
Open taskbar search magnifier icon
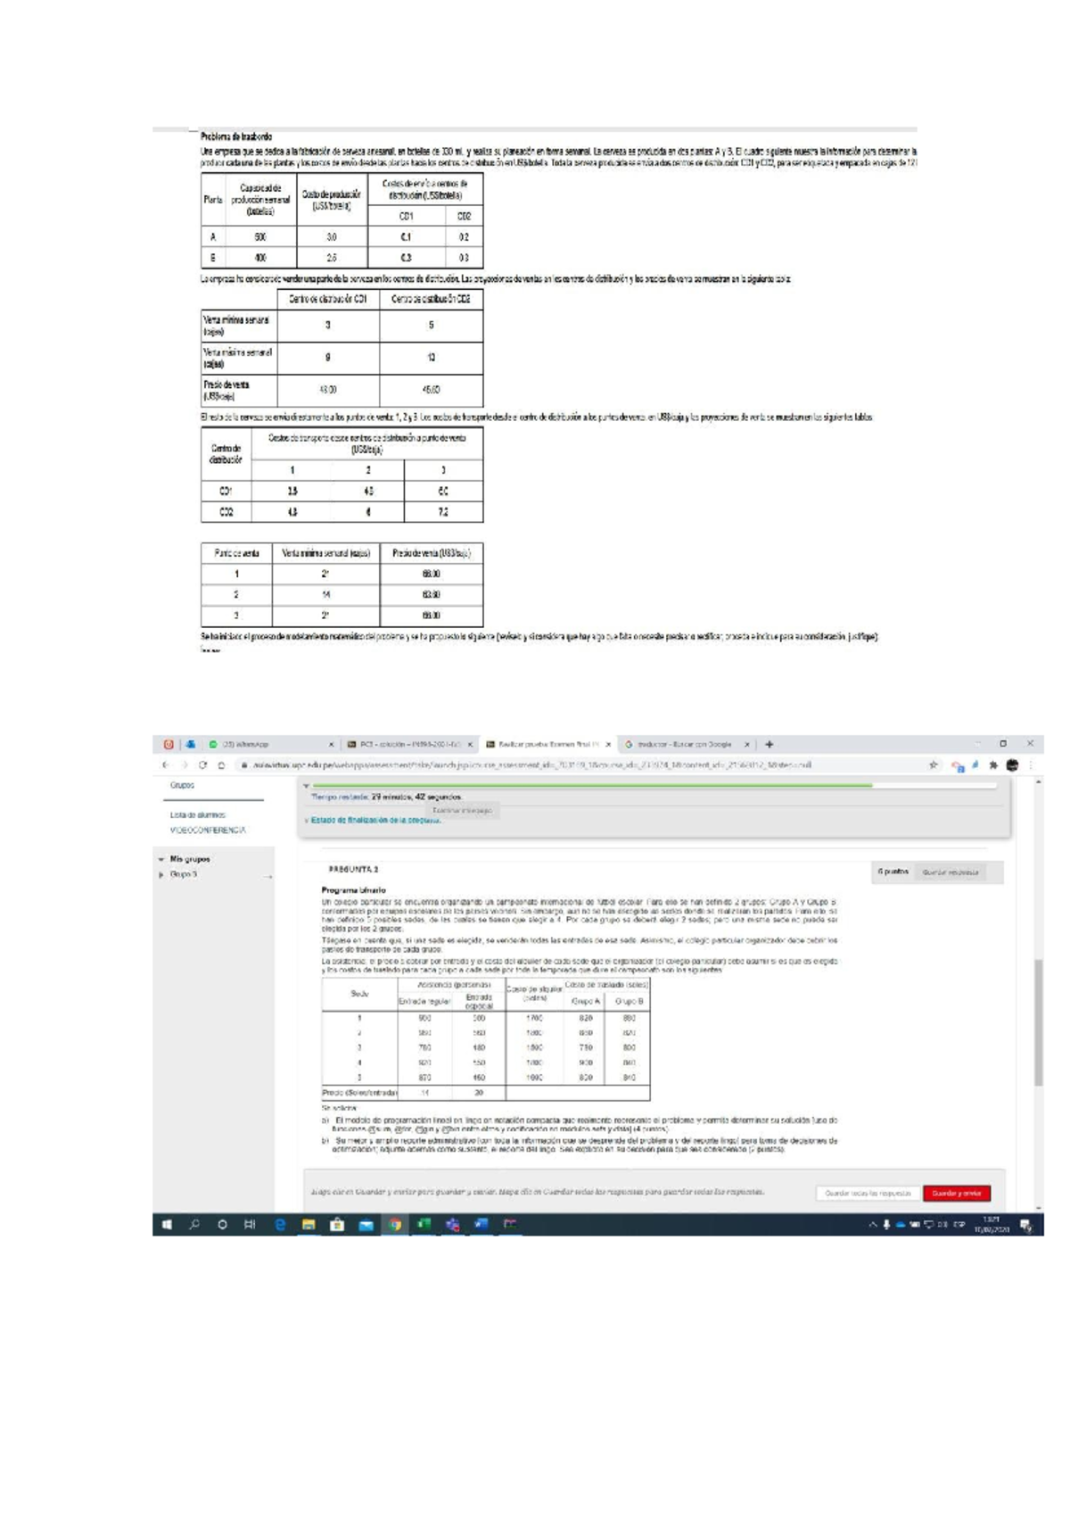[194, 1225]
